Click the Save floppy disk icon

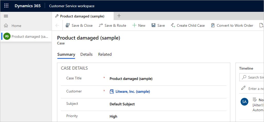[153, 25]
